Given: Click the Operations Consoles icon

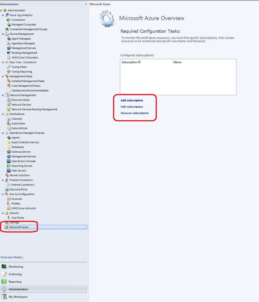Looking at the screenshot, I should [x=9, y=161].
